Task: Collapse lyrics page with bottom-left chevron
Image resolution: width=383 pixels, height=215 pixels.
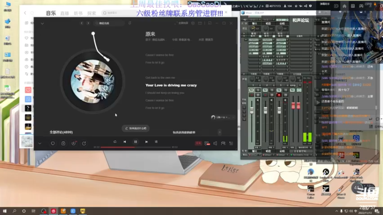Action: coord(40,143)
